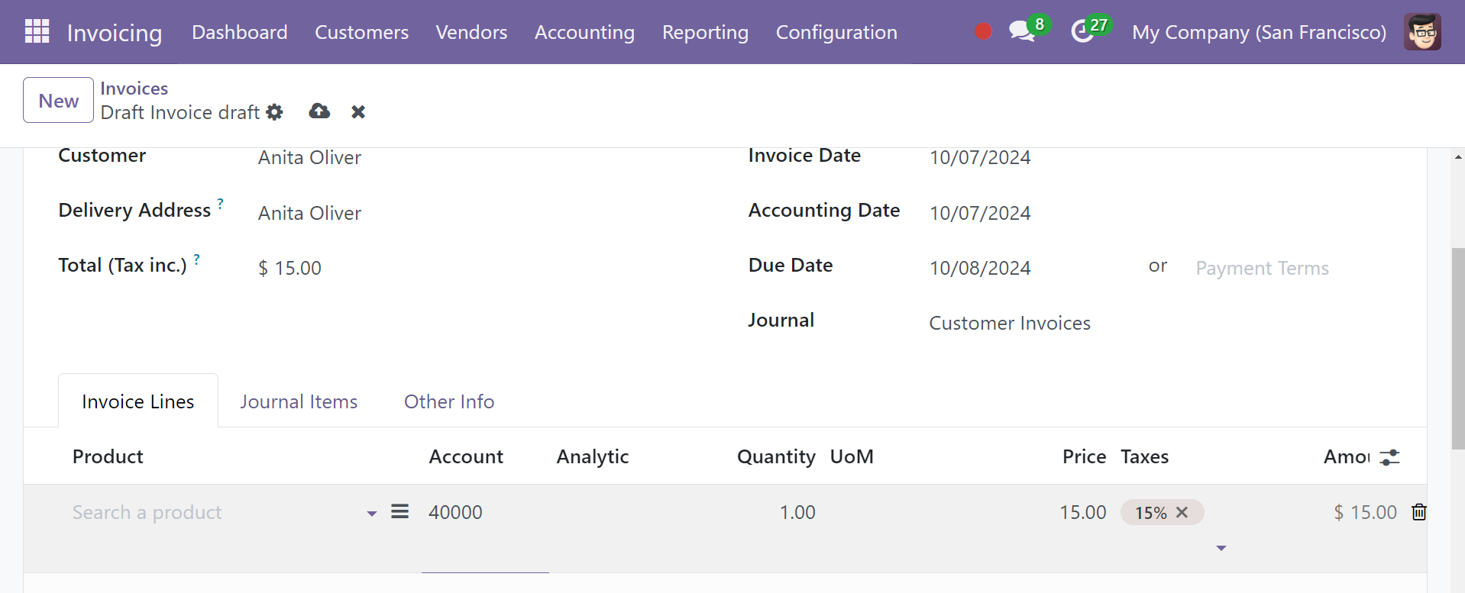This screenshot has width=1465, height=593.
Task: Open the Configuration menu
Action: tap(836, 32)
